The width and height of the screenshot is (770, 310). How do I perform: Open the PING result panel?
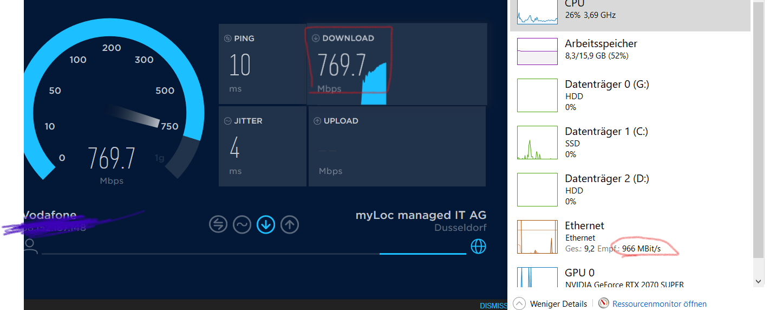click(263, 63)
